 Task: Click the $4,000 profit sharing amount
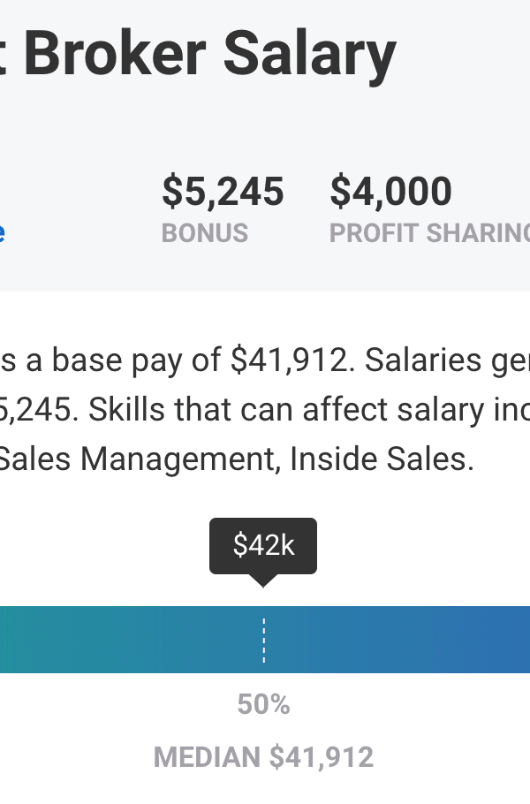(390, 192)
